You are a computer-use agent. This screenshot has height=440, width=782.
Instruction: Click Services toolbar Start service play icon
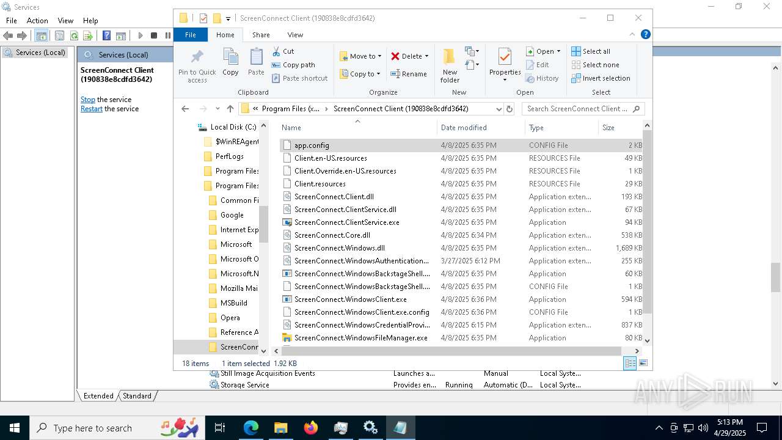click(x=140, y=36)
